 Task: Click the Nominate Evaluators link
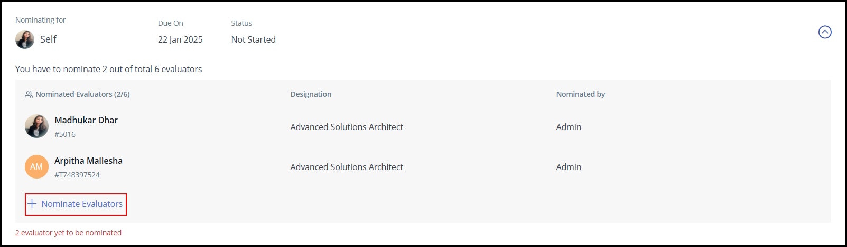click(76, 204)
